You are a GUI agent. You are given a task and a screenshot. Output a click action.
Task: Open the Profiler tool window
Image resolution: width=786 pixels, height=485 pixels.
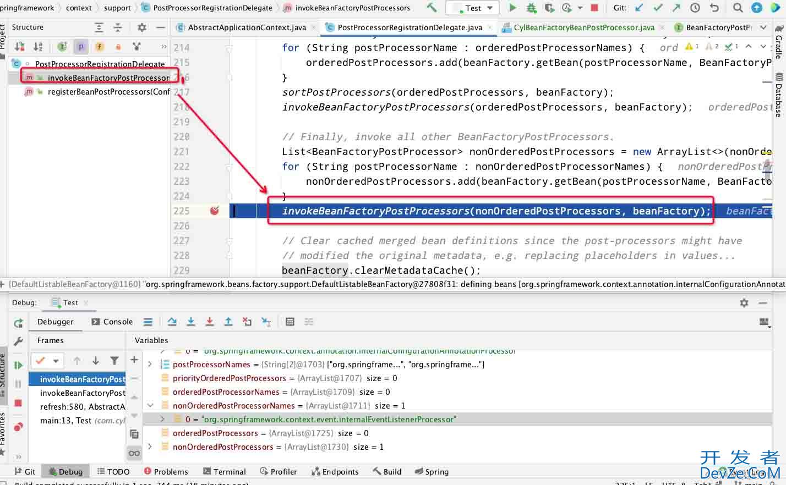coord(278,471)
